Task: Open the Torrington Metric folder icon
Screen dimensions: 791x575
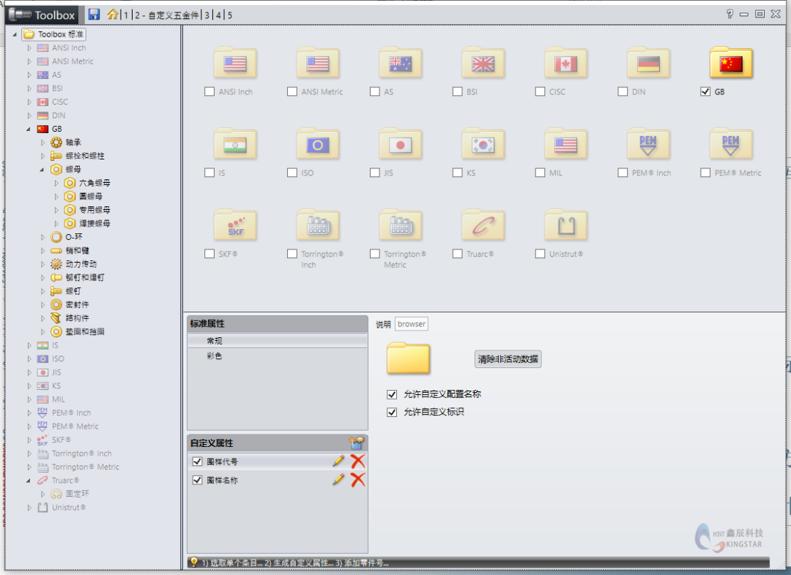Action: (401, 225)
